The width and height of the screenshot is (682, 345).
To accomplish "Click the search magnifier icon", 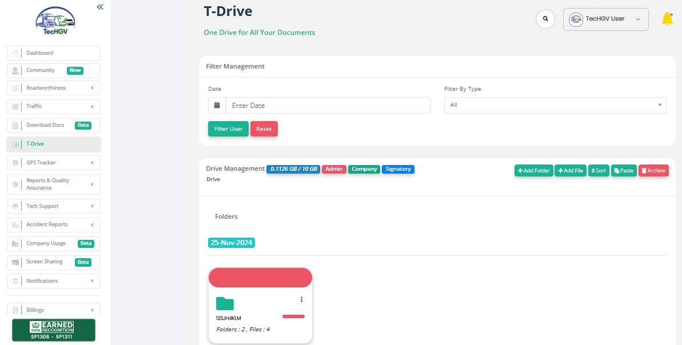I will (545, 19).
